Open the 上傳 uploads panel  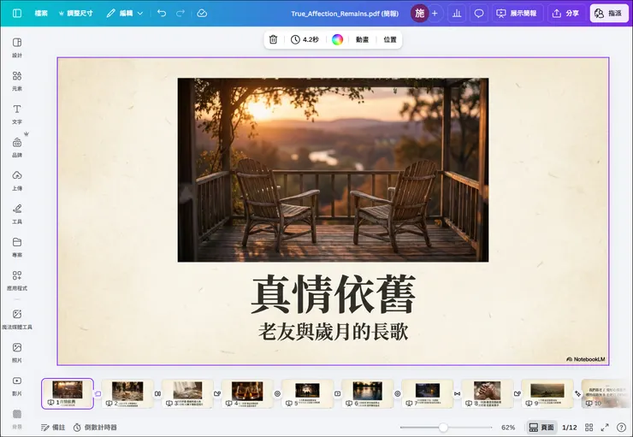(17, 180)
